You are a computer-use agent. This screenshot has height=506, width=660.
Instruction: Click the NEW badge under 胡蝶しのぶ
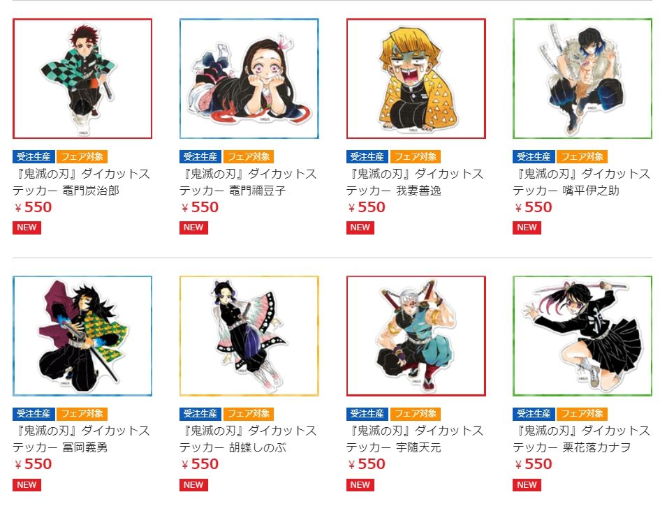point(193,485)
